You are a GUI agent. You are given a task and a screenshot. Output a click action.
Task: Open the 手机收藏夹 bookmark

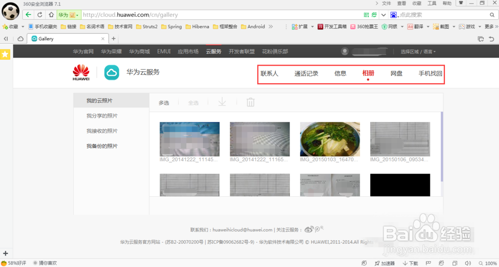point(43,27)
